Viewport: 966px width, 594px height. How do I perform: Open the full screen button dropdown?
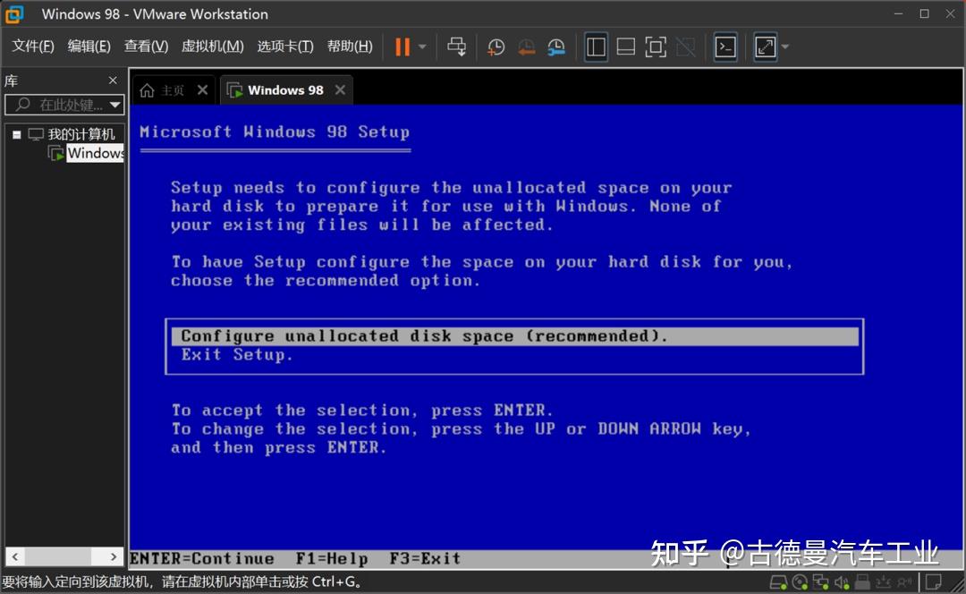(x=784, y=47)
